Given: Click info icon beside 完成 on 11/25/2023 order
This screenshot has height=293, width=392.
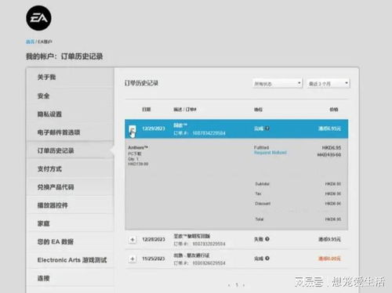Looking at the screenshot, I should pyautogui.click(x=267, y=259).
